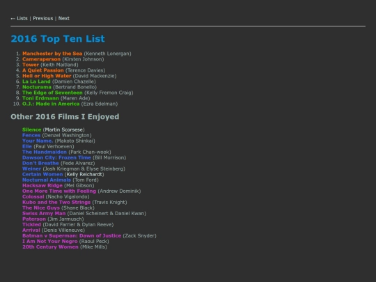Open Kubo and the Two Strings link
This screenshot has width=376, height=282.
click(56, 202)
